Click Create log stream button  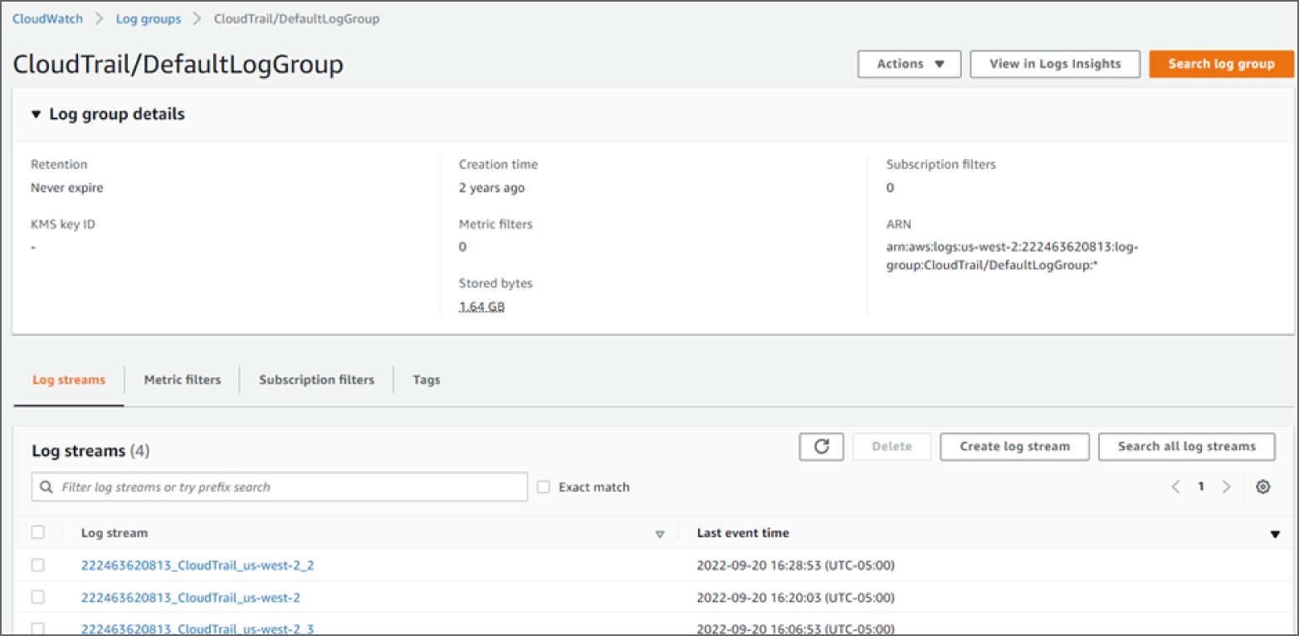click(1014, 446)
